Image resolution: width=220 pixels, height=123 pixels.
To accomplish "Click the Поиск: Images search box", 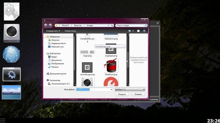I will point(131,26).
